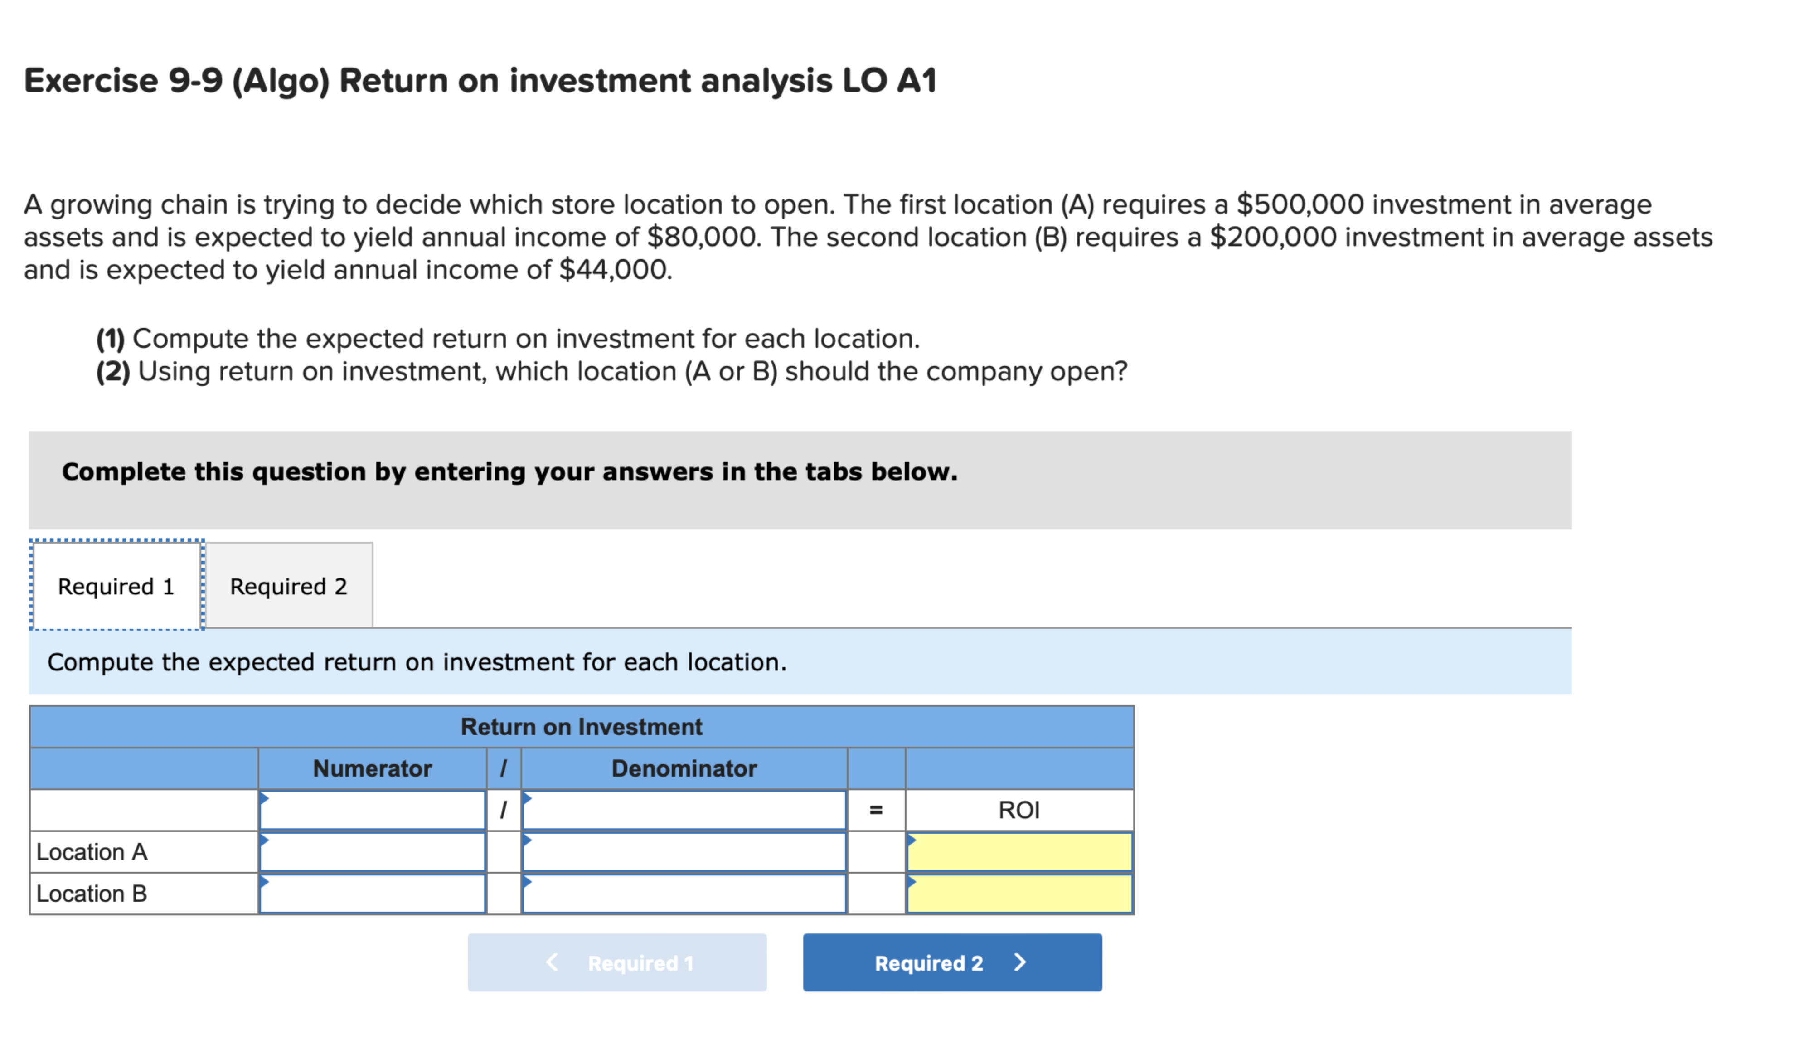This screenshot has height=1059, width=1804.
Task: Click the Denominator input for Location B
Action: tap(684, 893)
